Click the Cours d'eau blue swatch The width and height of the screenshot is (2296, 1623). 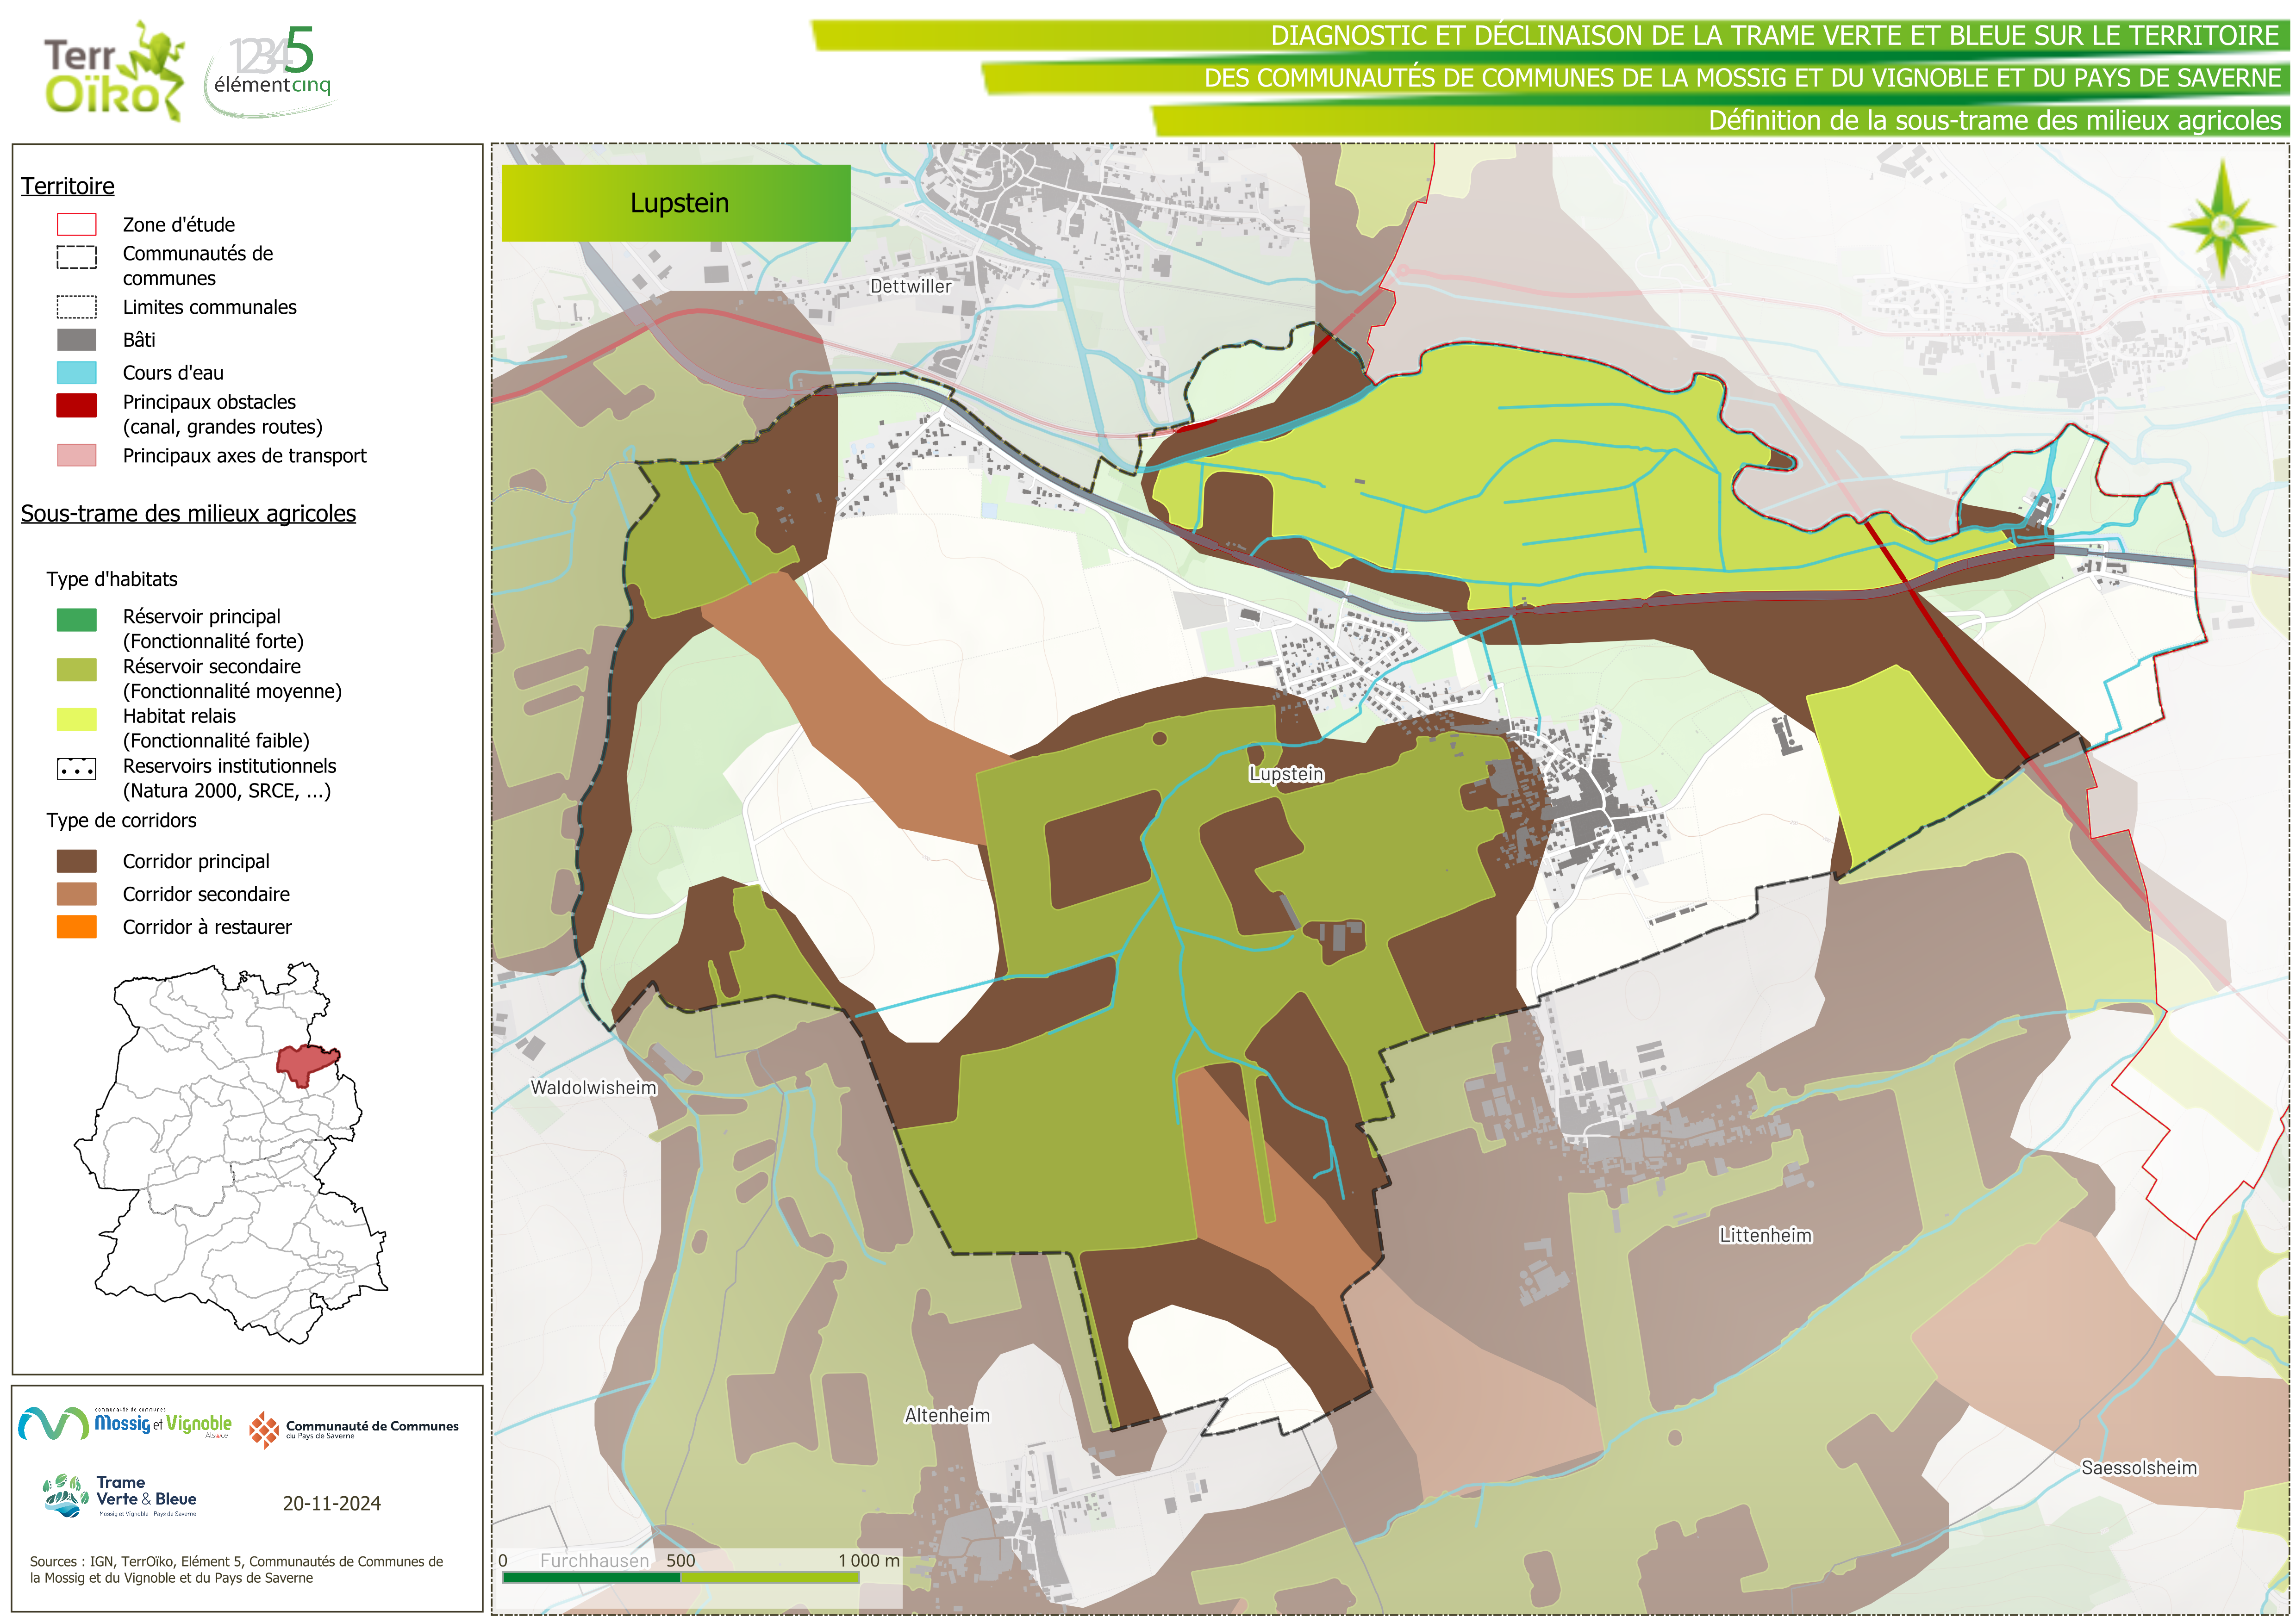[x=77, y=373]
